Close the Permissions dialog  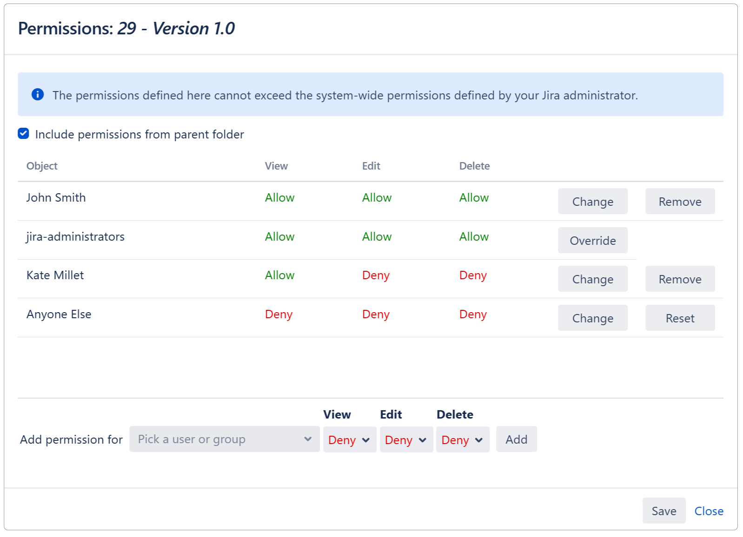(708, 511)
